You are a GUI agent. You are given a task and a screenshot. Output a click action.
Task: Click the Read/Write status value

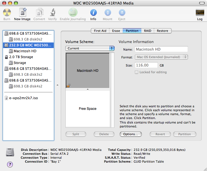click(142, 154)
